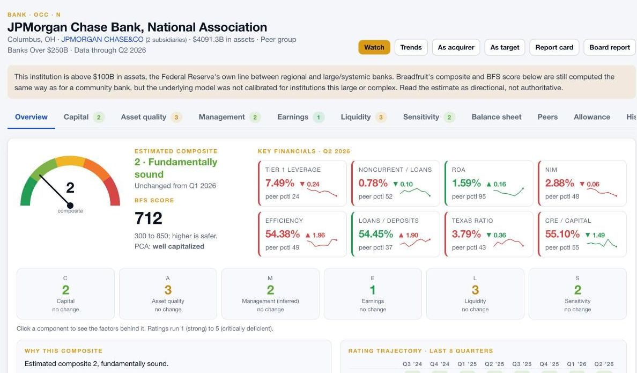The width and height of the screenshot is (637, 373).
Task: Click the Tier 1 Leverage sparkline
Action: (322, 192)
